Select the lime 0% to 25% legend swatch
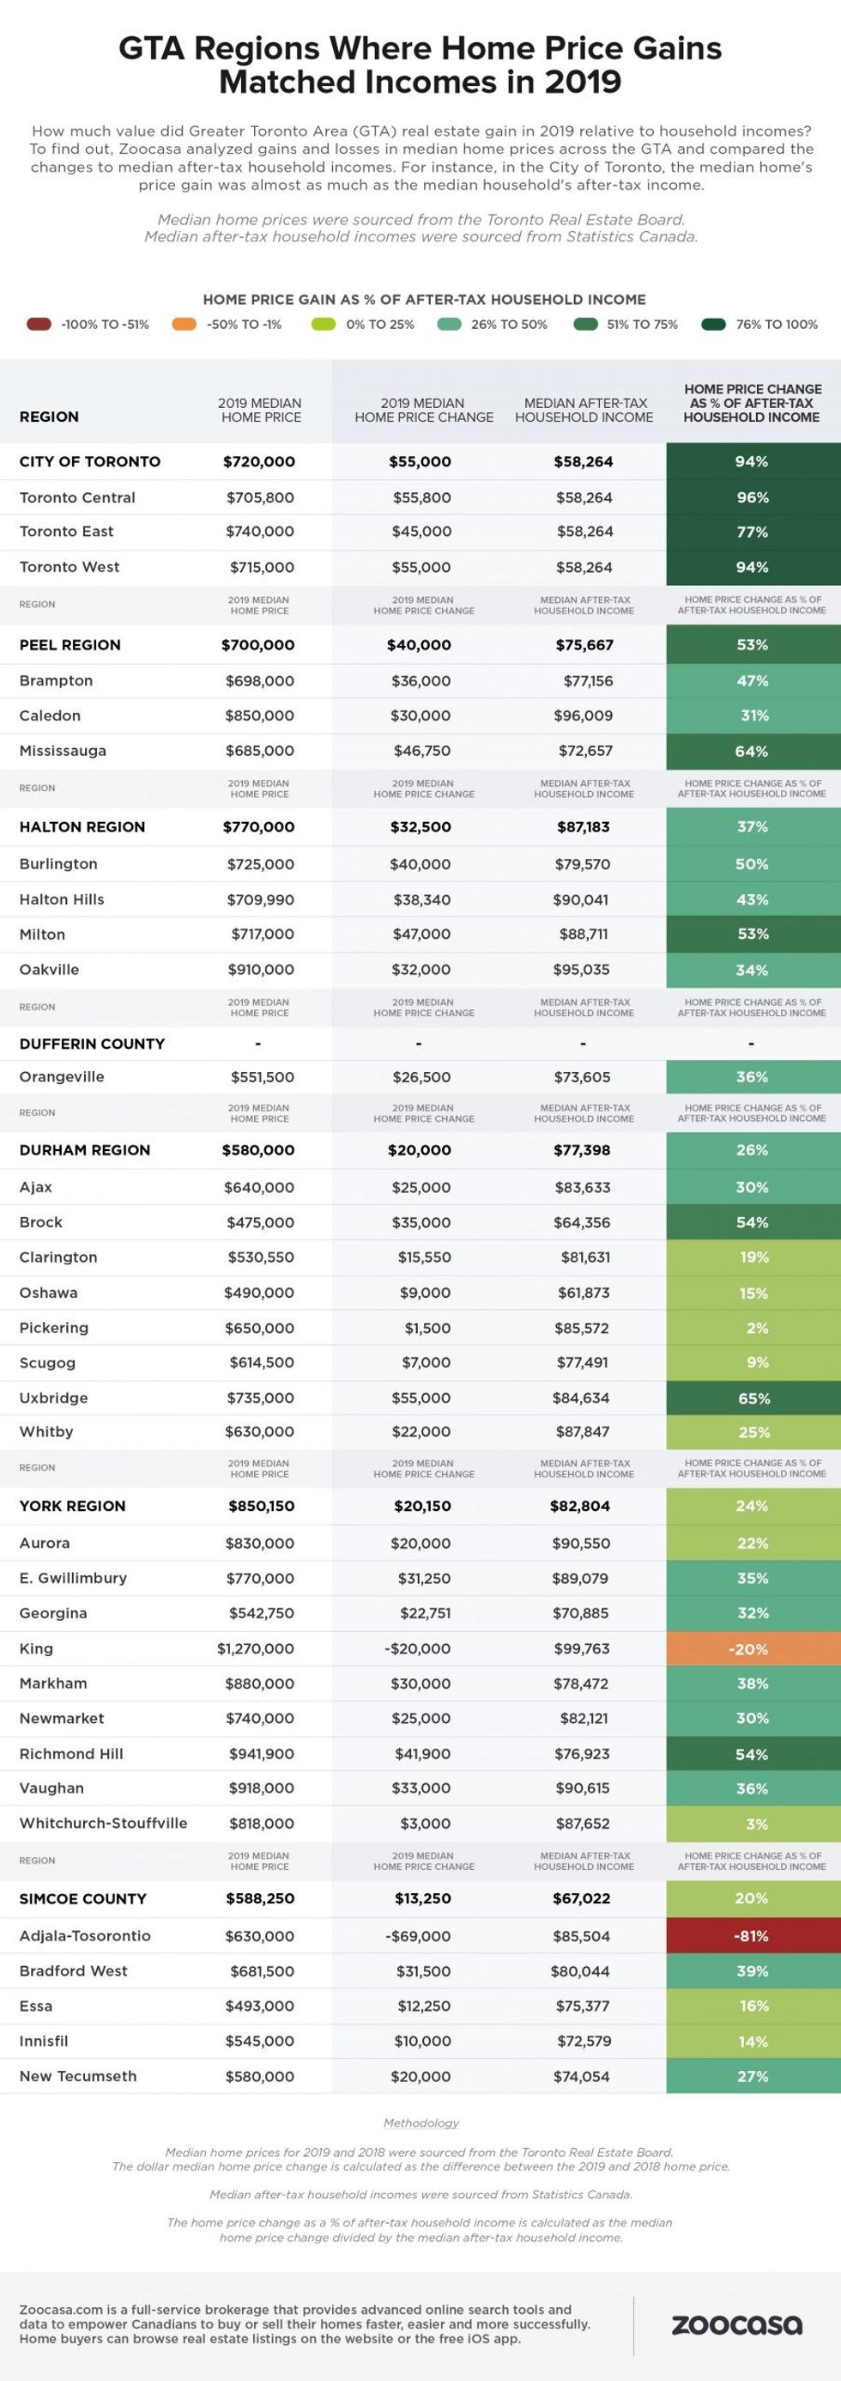 pyautogui.click(x=324, y=325)
